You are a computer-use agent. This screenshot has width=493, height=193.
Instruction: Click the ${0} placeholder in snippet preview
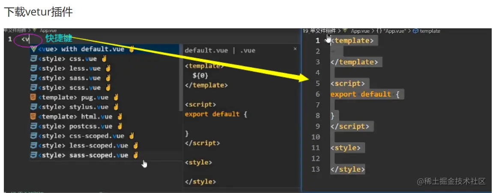point(200,75)
